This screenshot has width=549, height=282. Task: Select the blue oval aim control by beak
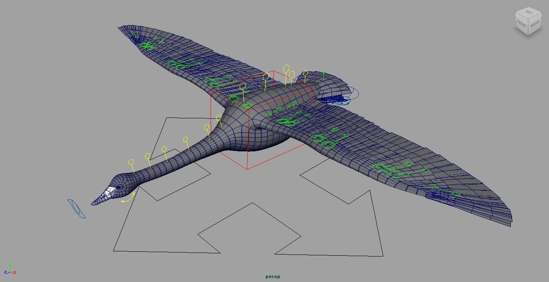(76, 209)
